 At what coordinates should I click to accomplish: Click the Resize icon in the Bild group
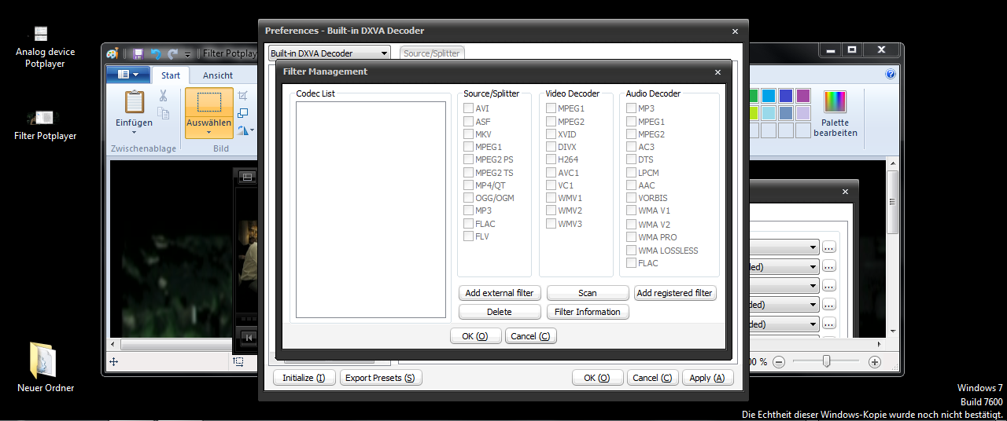click(243, 113)
